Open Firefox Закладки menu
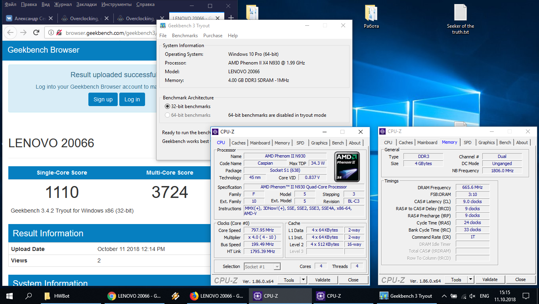The height and width of the screenshot is (304, 539). pyautogui.click(x=87, y=4)
